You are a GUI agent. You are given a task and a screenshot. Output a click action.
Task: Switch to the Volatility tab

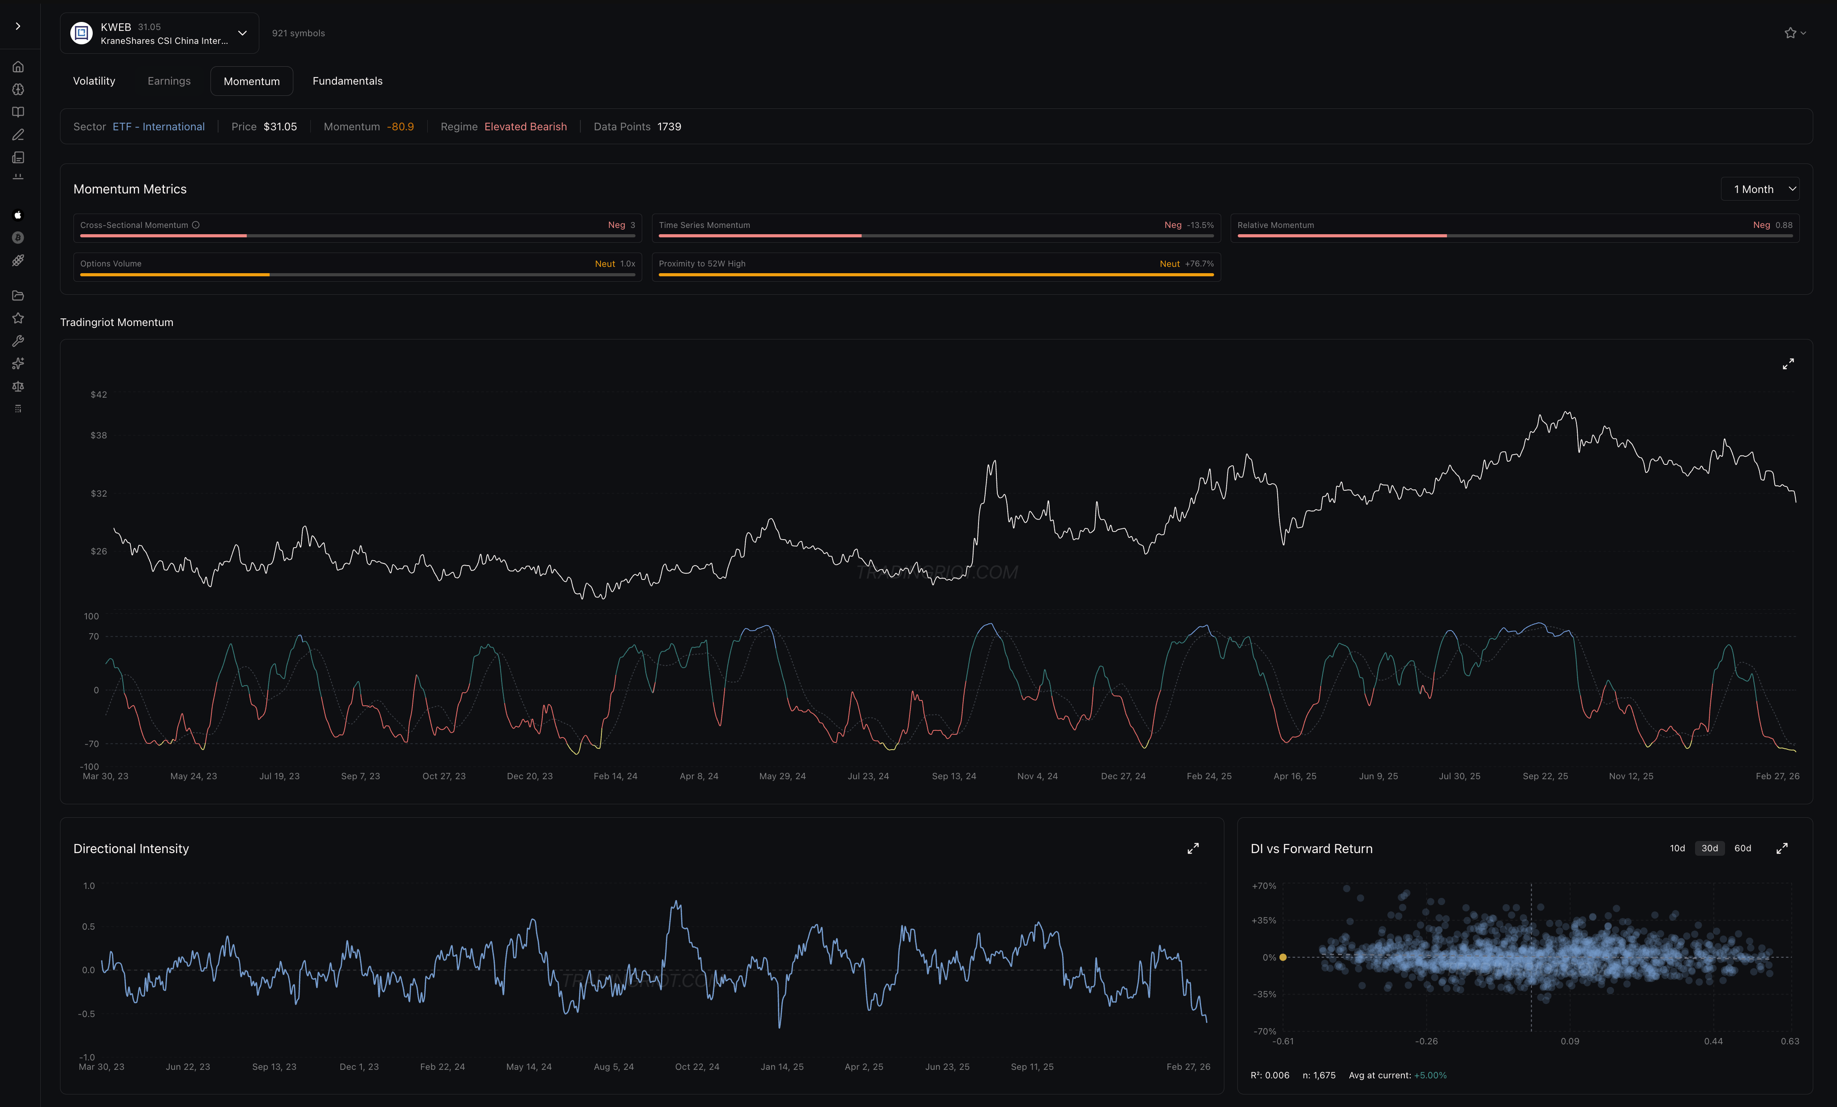[x=94, y=81]
